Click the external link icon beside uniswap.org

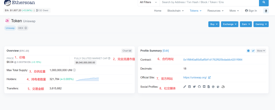click(x=209, y=78)
